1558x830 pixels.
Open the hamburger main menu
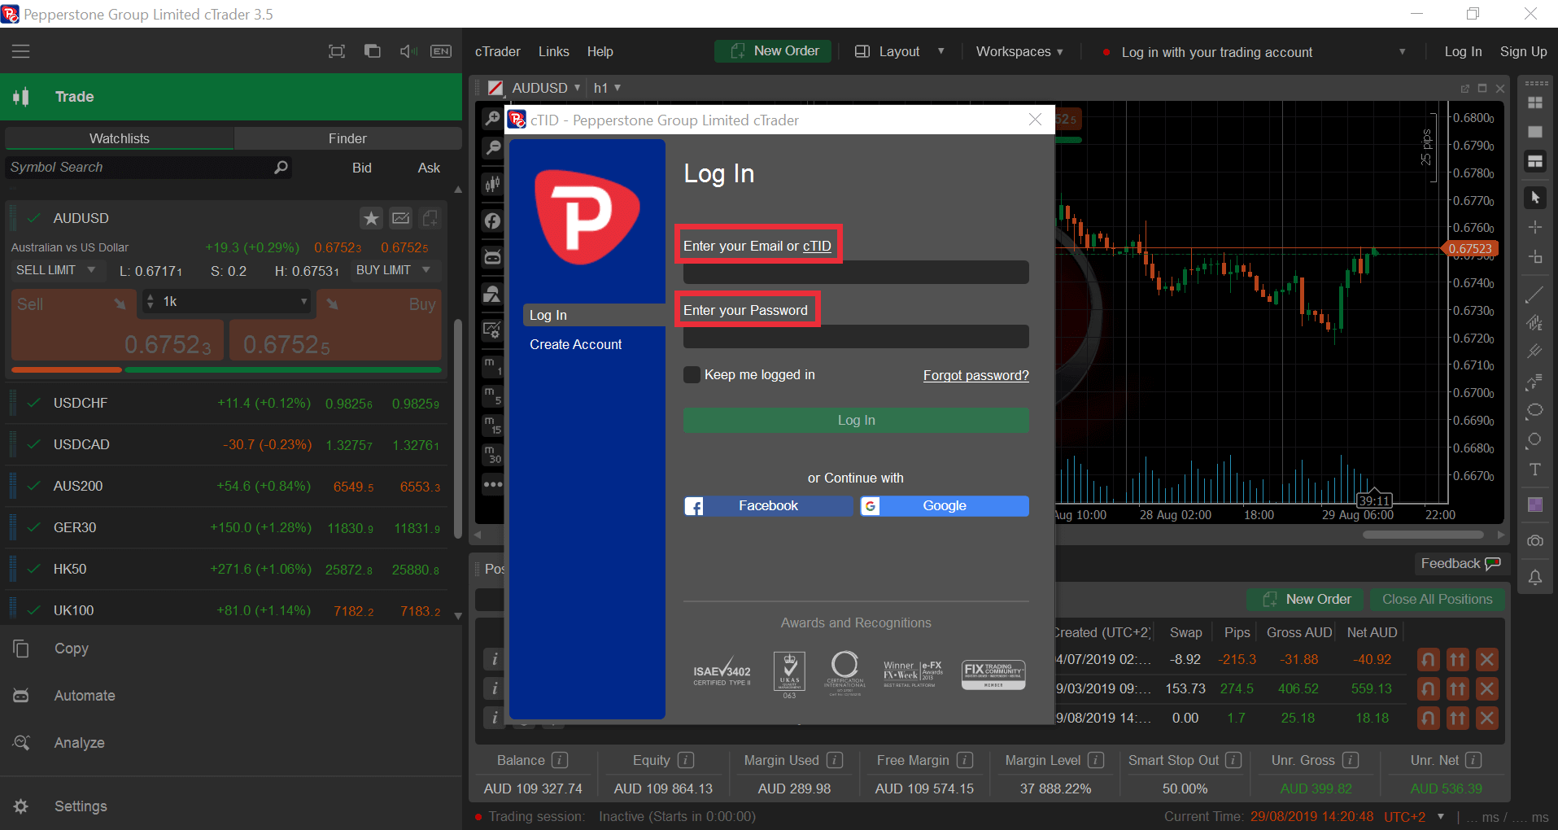(20, 51)
